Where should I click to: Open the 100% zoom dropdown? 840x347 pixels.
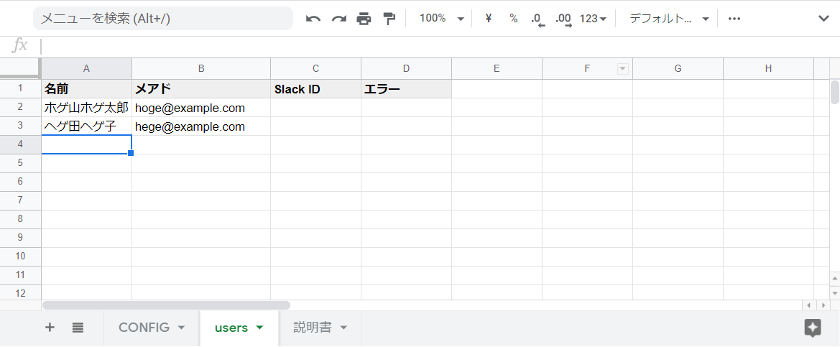(441, 18)
